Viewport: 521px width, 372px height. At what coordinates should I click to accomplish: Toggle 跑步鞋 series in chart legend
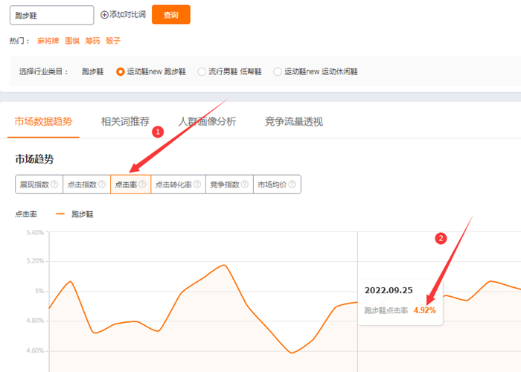tap(75, 214)
